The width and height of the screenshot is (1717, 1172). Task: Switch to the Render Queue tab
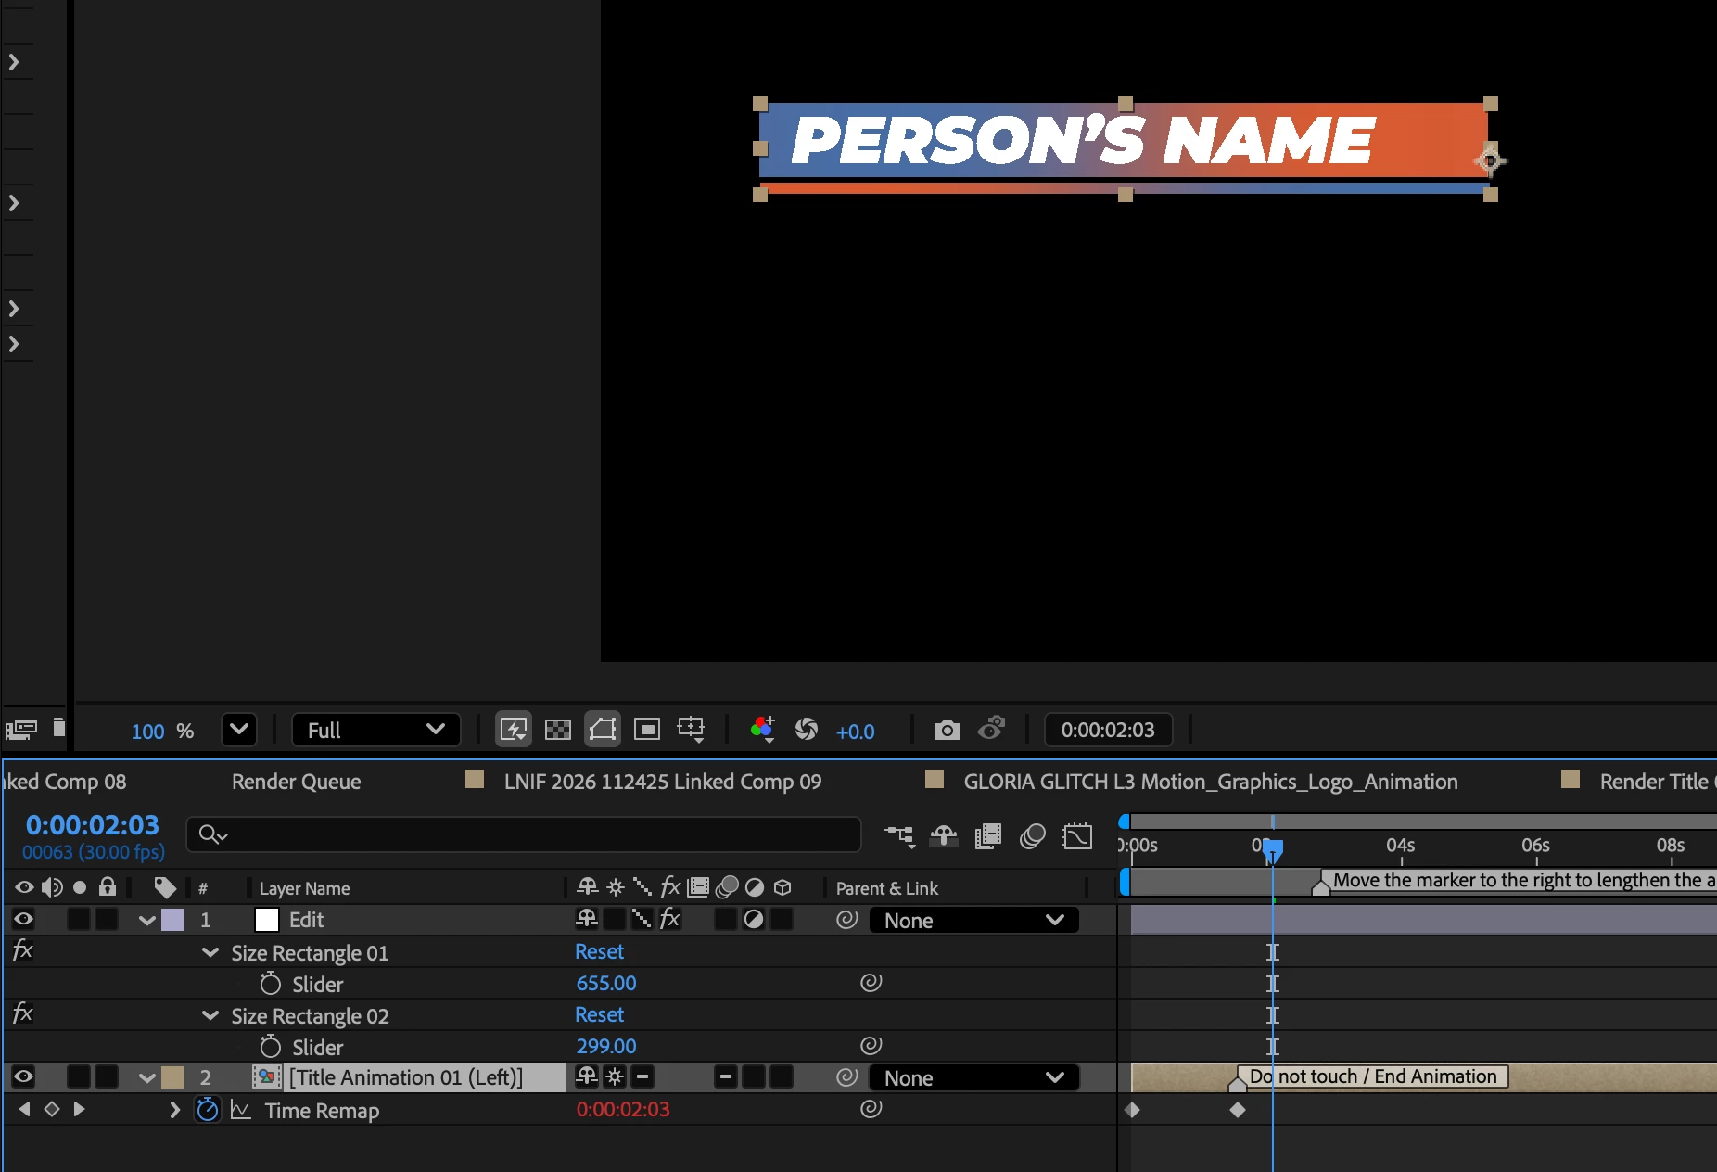point(296,782)
